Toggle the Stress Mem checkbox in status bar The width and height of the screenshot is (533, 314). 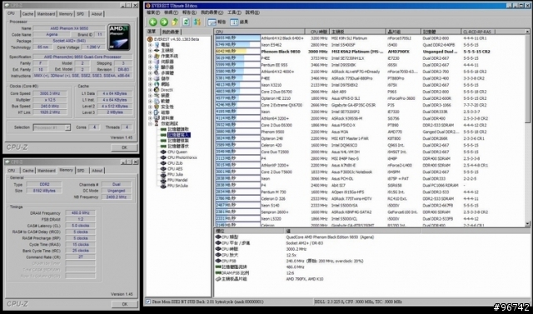point(148,302)
